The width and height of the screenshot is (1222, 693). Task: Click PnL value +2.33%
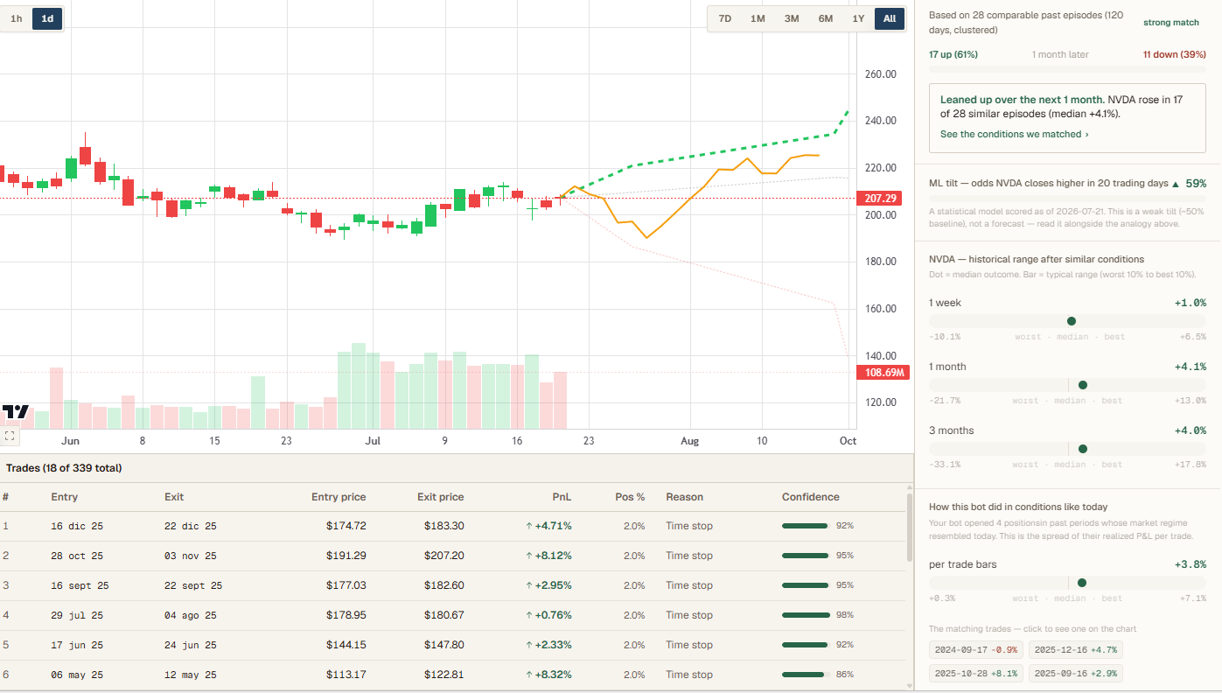548,645
